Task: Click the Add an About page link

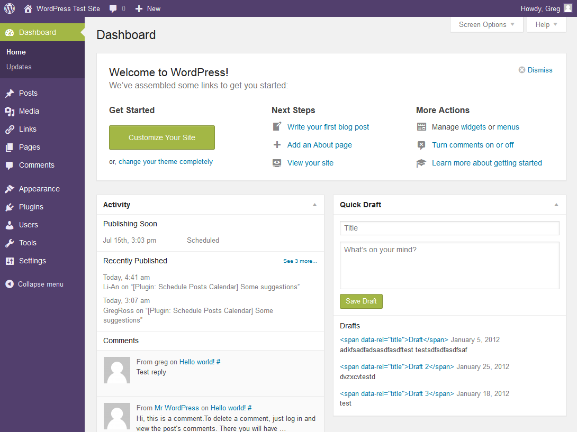Action: (x=319, y=145)
